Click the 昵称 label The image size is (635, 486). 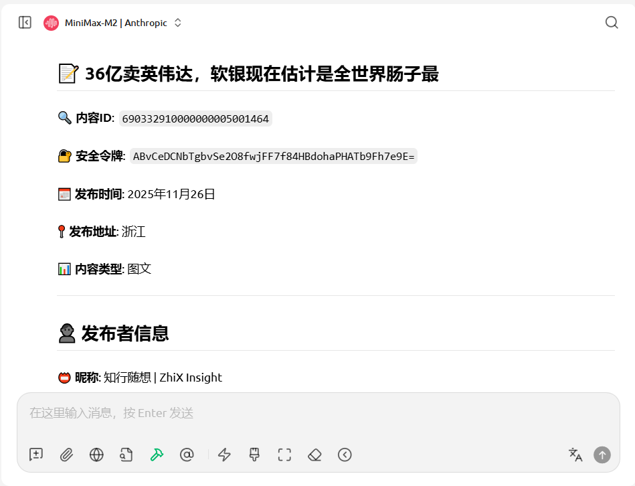(x=88, y=378)
